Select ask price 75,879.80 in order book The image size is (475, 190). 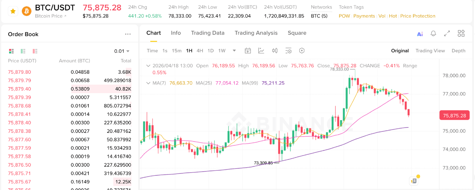click(x=19, y=72)
